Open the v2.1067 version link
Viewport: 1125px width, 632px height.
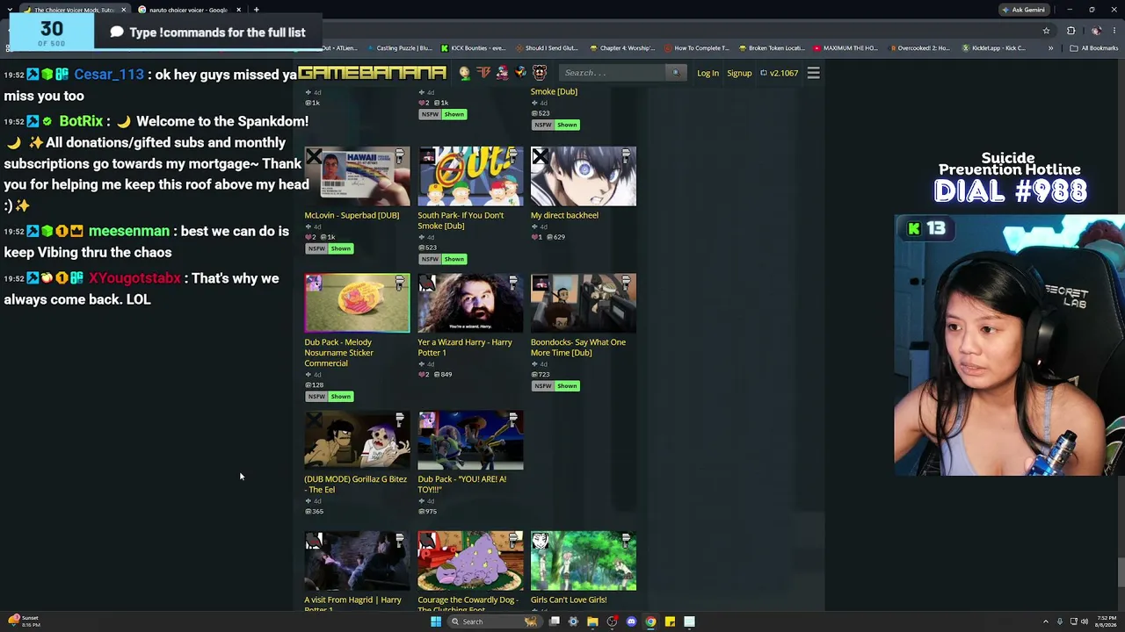coord(780,73)
